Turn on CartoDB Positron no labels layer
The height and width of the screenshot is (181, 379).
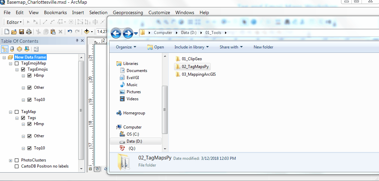click(16, 166)
